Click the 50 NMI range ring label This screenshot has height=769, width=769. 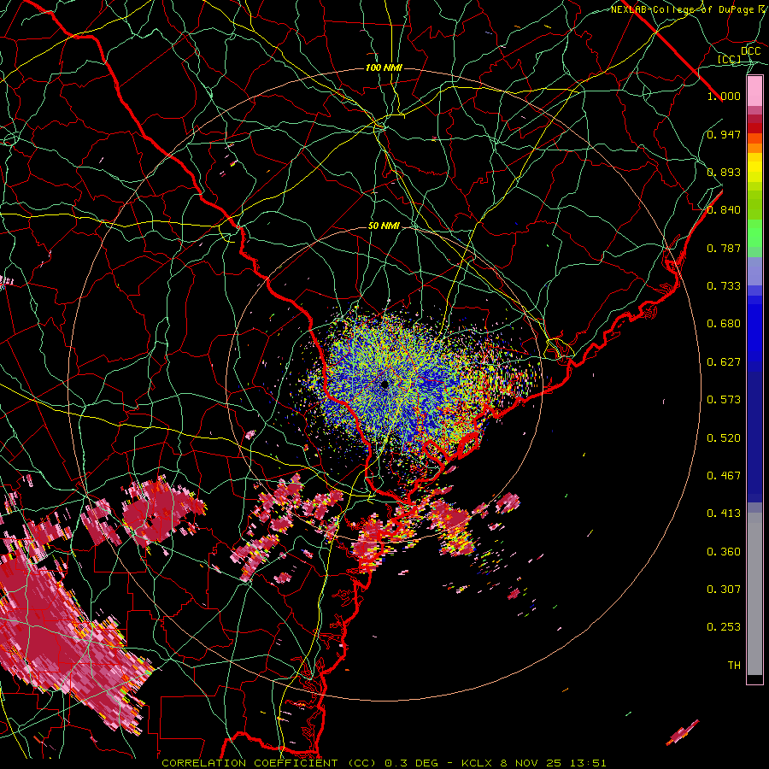pos(384,226)
